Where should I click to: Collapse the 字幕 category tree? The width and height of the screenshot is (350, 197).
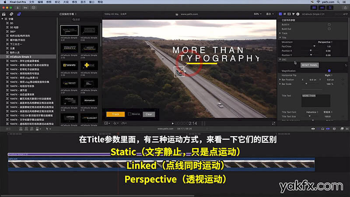(x=3, y=19)
